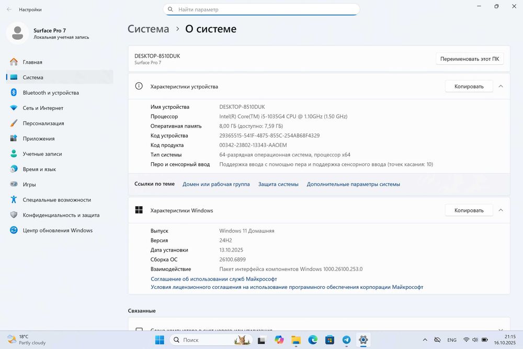Open Bluetooth и устройства settings
The width and height of the screenshot is (523, 349).
pyautogui.click(x=60, y=93)
